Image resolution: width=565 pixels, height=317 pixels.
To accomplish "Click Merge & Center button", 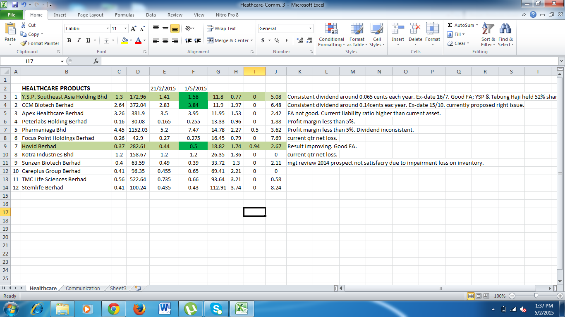I will click(x=228, y=40).
